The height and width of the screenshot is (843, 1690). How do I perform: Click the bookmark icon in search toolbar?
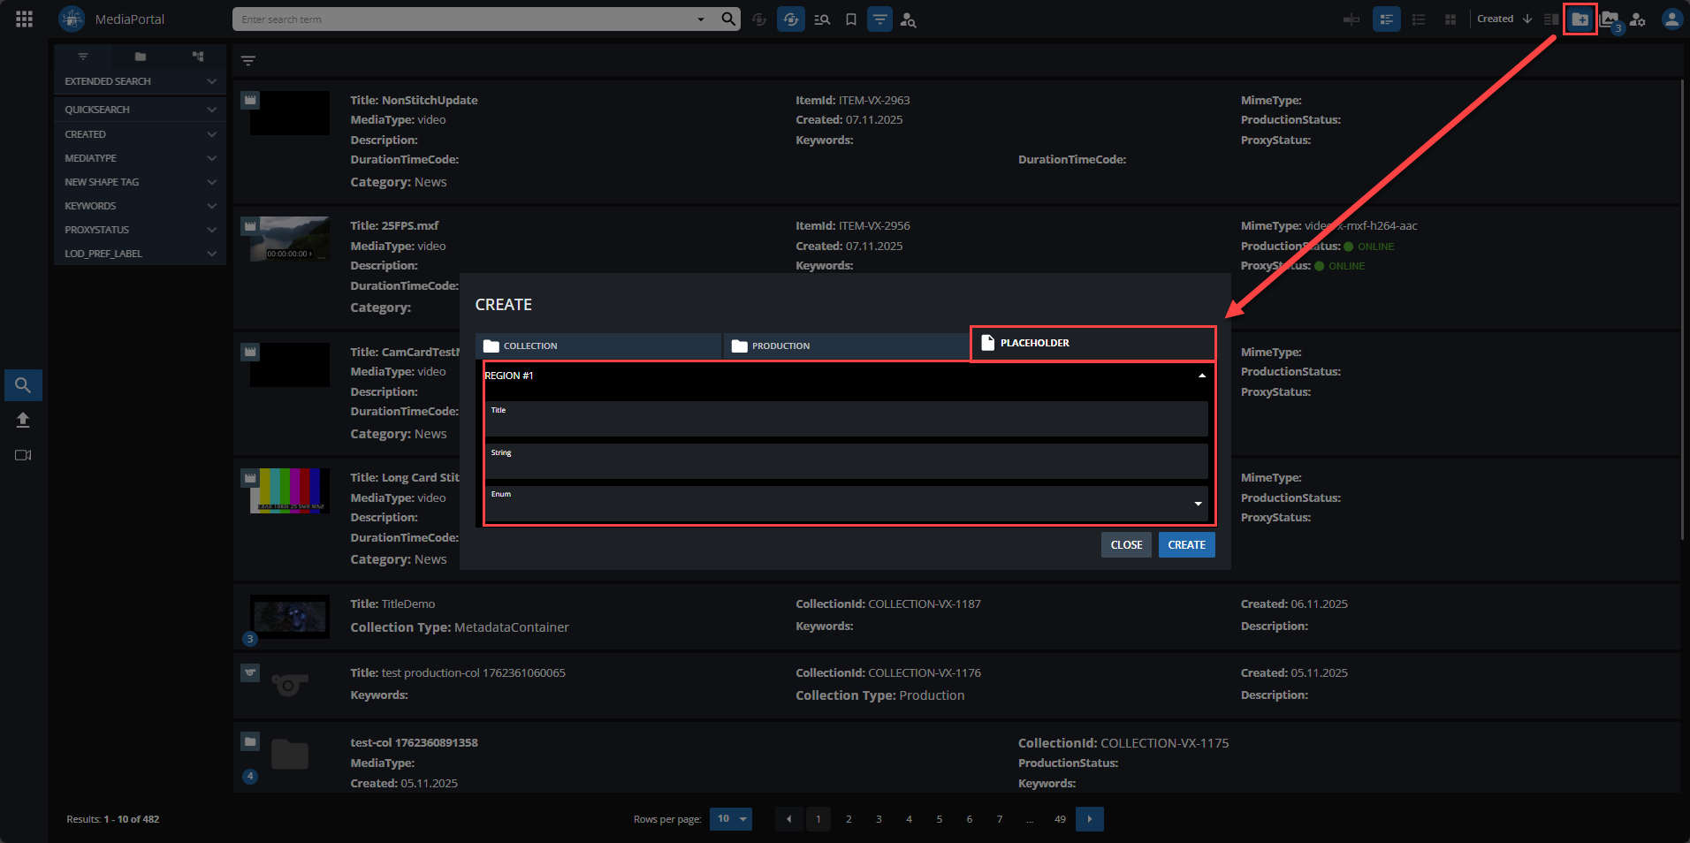pos(850,19)
